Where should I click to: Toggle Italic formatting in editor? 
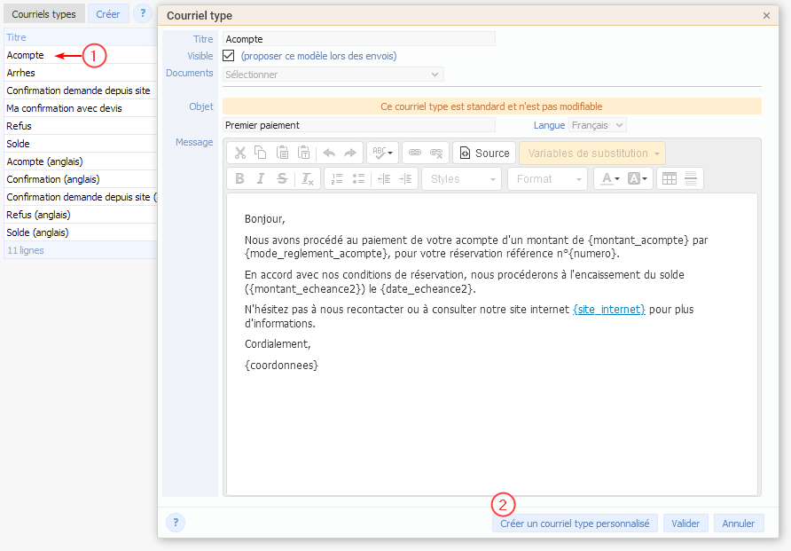[x=261, y=178]
